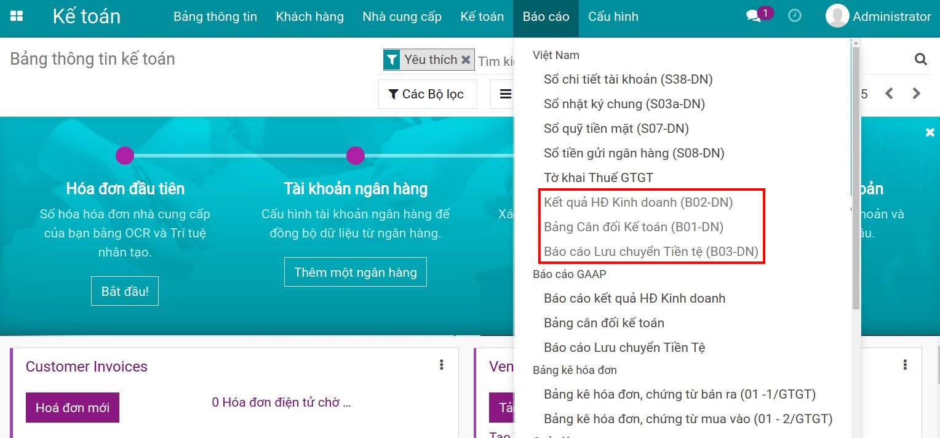Viewport: 940px width, 438px height.
Task: Click the Hóa đơn đầu tiên step dot
Action: click(125, 156)
